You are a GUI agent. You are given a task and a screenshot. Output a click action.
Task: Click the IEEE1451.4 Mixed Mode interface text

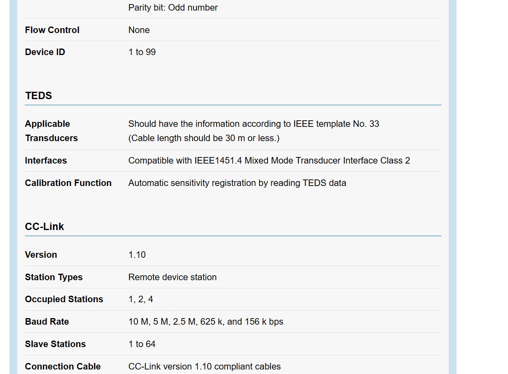[269, 161]
